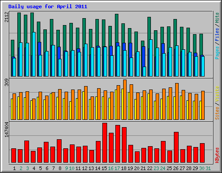Click day 1 on the x-axis
This screenshot has height=173, width=222.
point(14,168)
